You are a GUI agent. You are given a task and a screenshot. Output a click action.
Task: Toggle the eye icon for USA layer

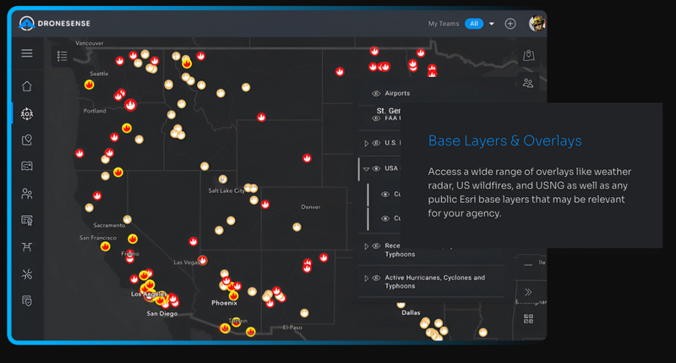[x=376, y=168]
